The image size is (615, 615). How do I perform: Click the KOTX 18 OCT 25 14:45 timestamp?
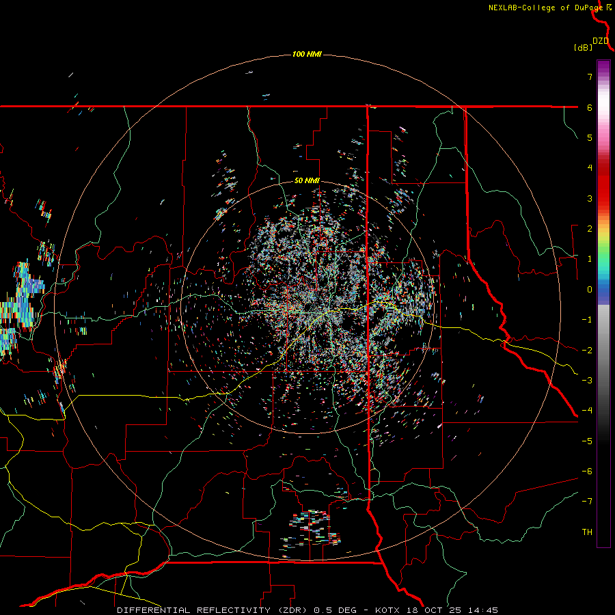(x=437, y=610)
